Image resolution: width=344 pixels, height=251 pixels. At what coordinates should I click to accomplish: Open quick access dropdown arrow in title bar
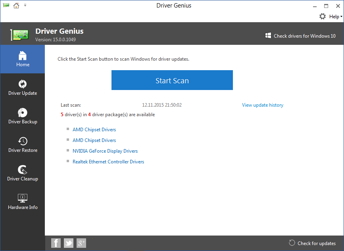coord(25,5)
